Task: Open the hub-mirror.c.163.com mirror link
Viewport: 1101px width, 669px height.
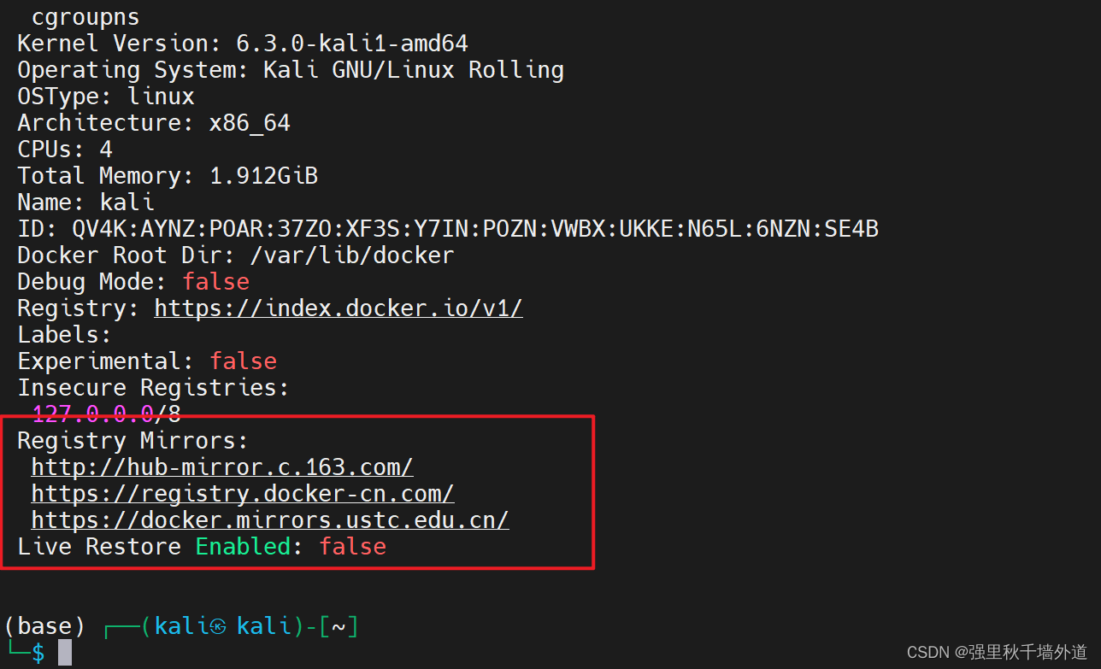Action: coord(222,467)
